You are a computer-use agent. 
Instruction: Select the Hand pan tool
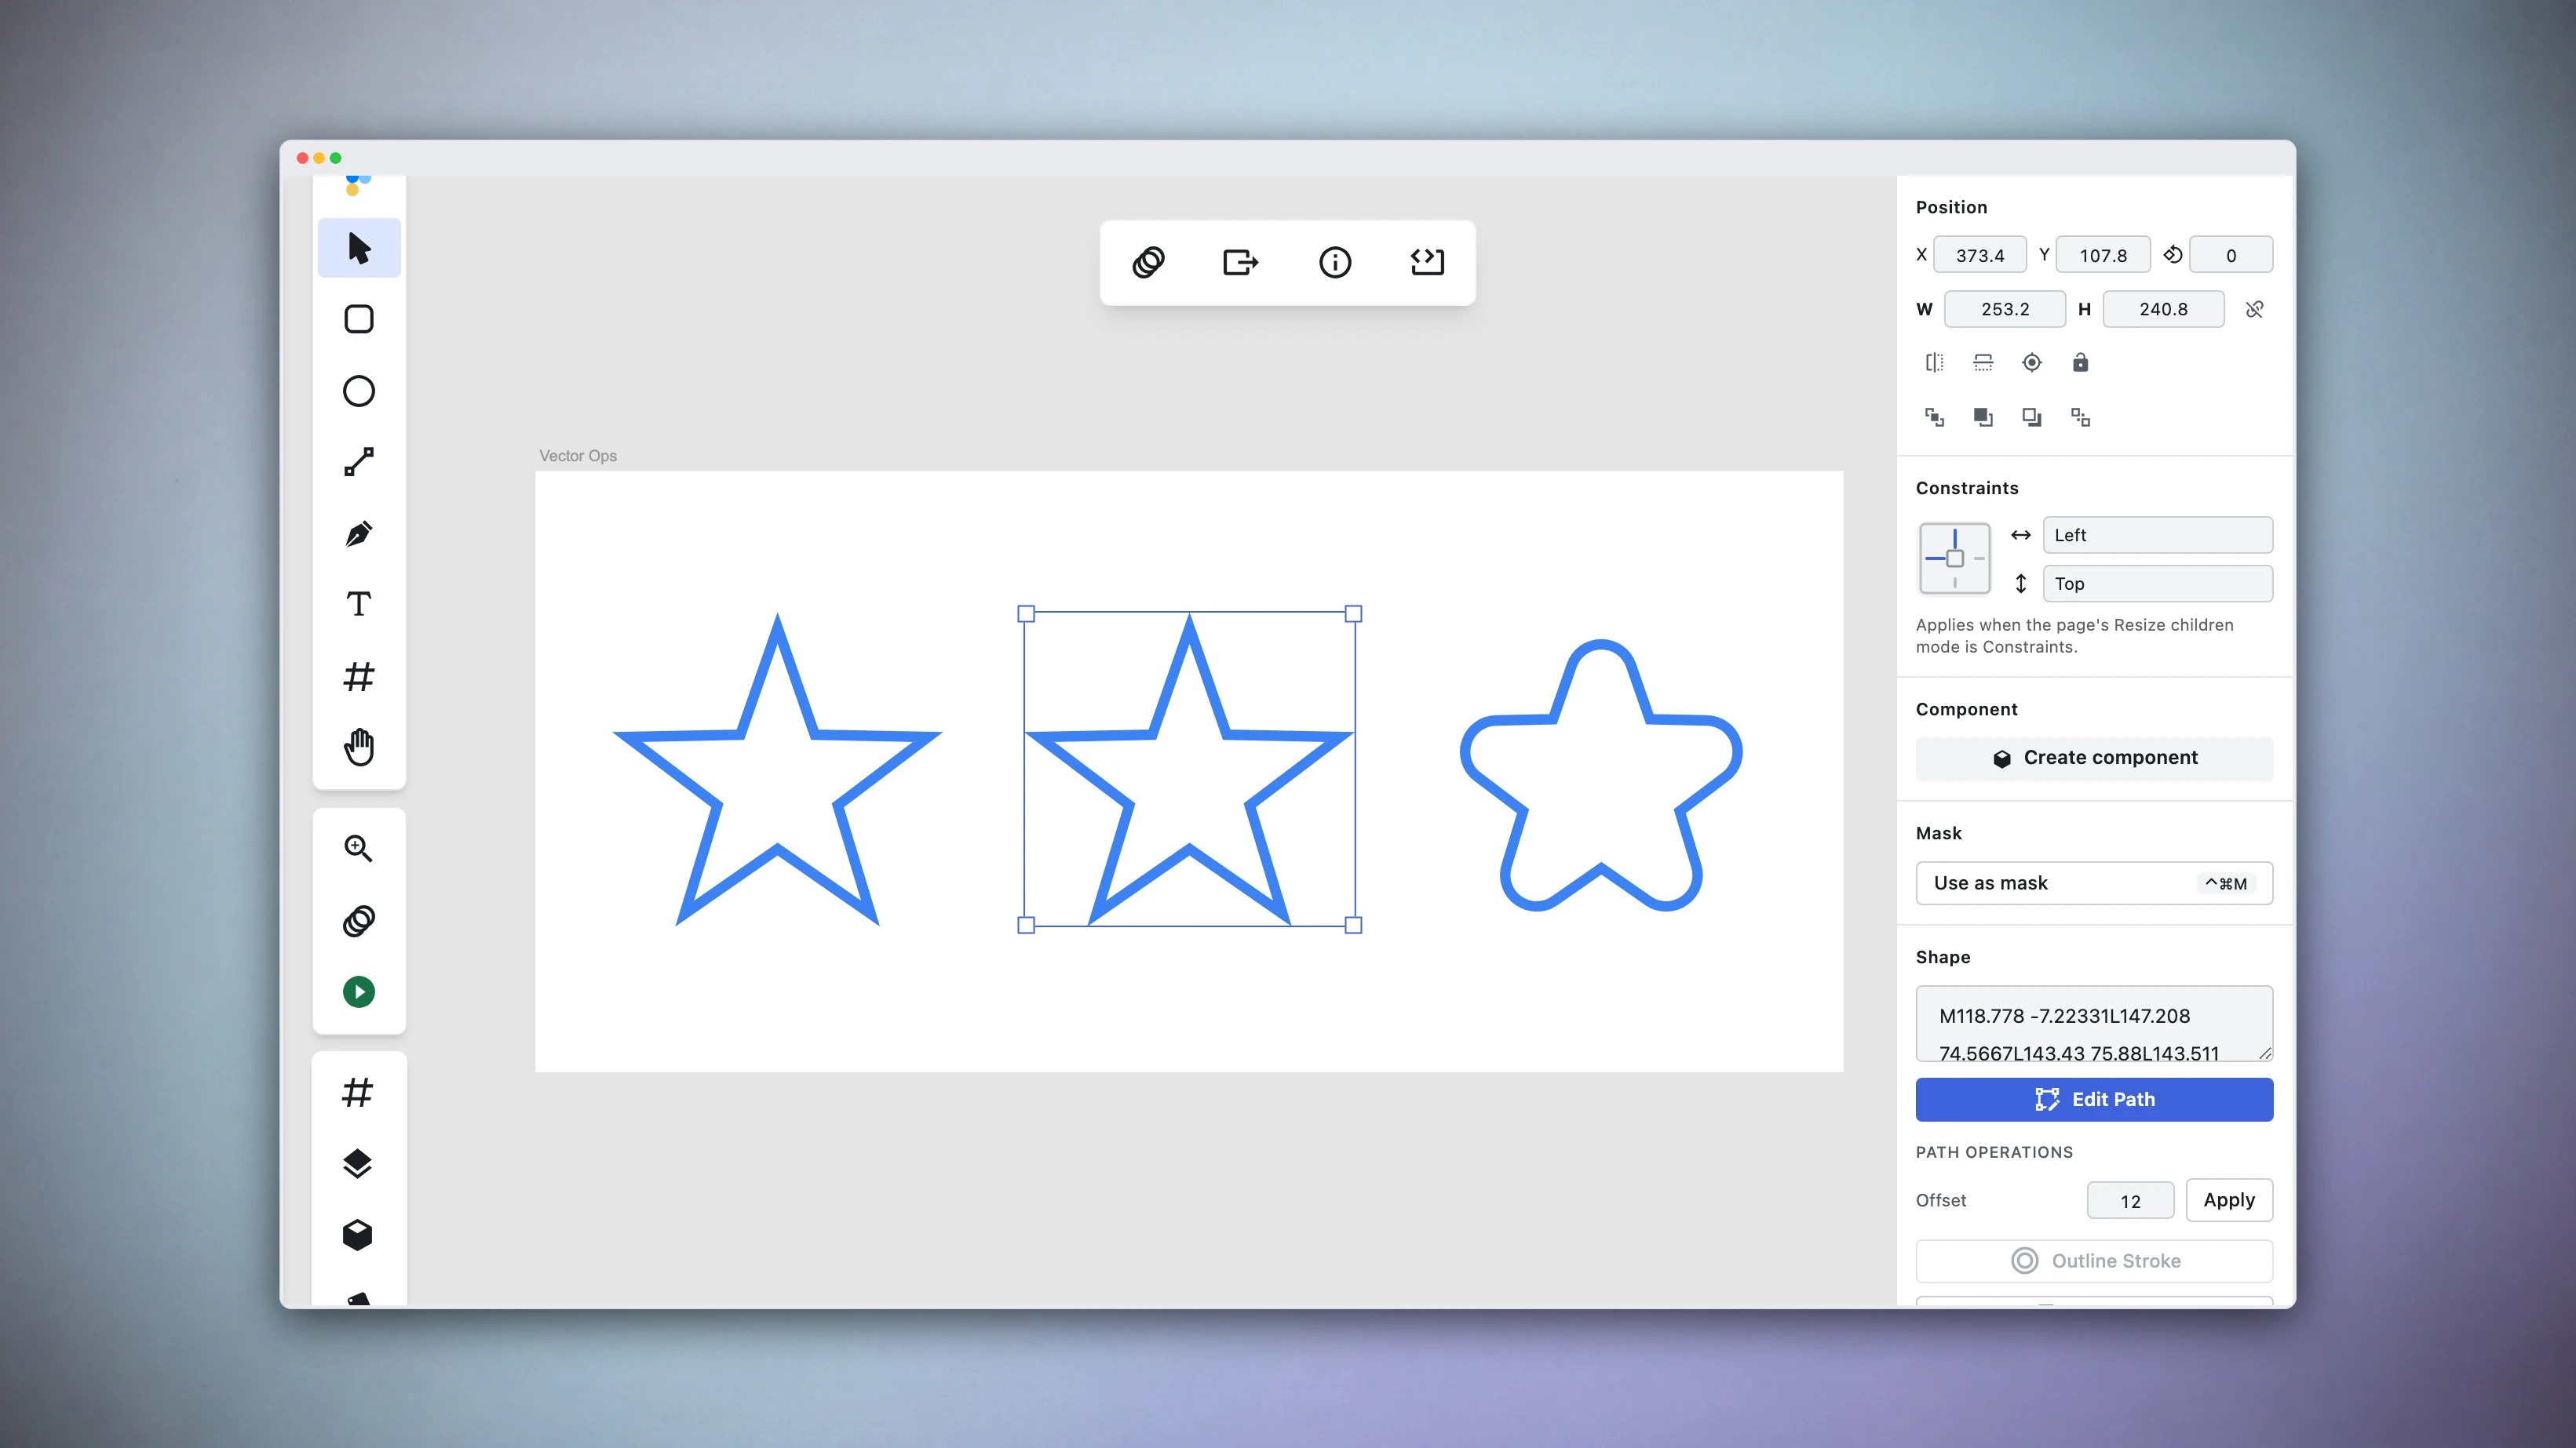[359, 748]
